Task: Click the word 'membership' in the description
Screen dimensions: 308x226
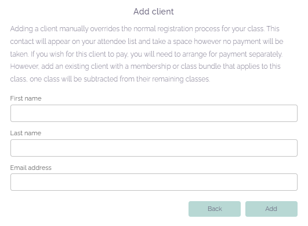Action: (x=151, y=66)
